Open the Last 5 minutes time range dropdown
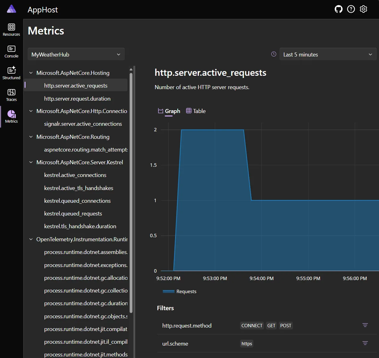Viewport: 379px width, 358px height. 328,54
